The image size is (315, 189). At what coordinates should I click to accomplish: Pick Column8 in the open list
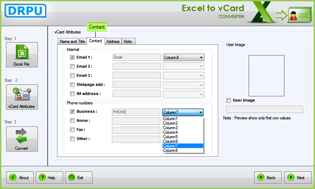pos(183,151)
